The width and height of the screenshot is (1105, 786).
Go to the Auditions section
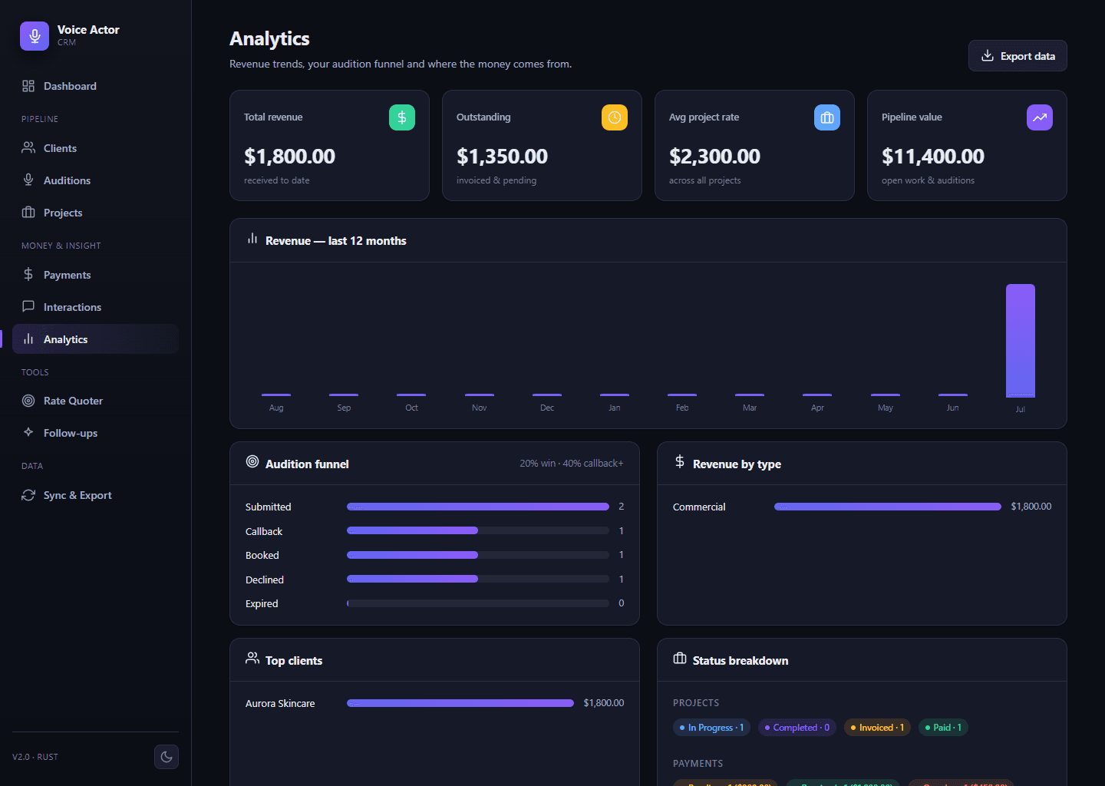pos(95,180)
